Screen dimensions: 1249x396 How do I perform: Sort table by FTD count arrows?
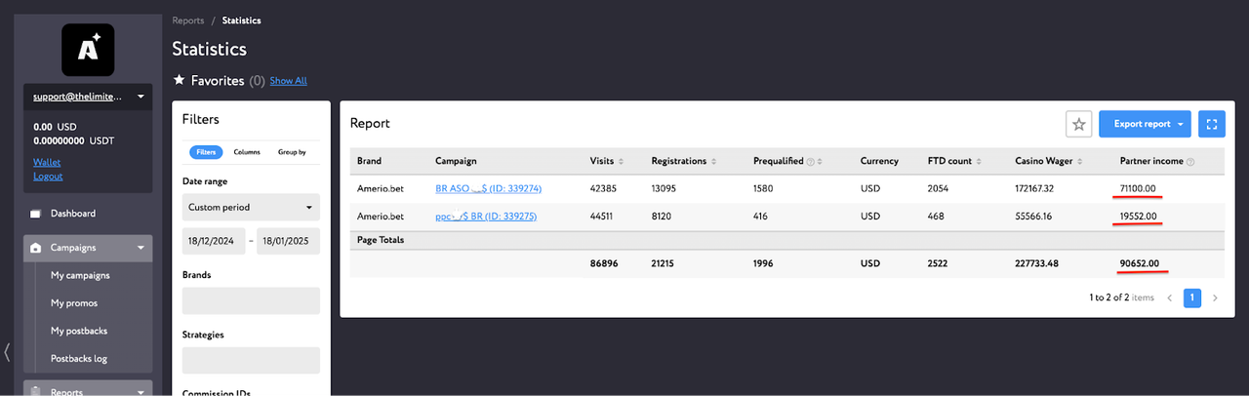pos(979,161)
